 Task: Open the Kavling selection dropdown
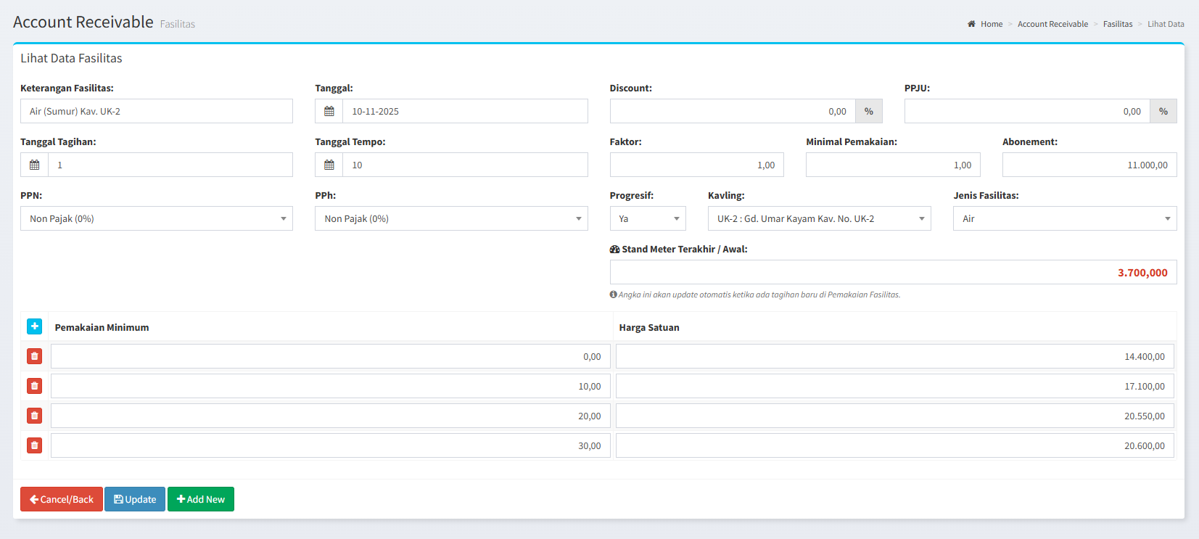(x=819, y=218)
